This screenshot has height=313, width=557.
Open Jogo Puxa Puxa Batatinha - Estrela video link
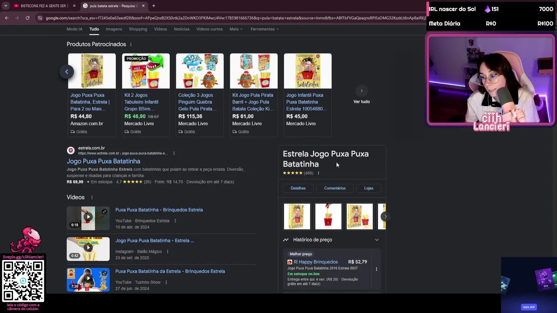point(154,240)
